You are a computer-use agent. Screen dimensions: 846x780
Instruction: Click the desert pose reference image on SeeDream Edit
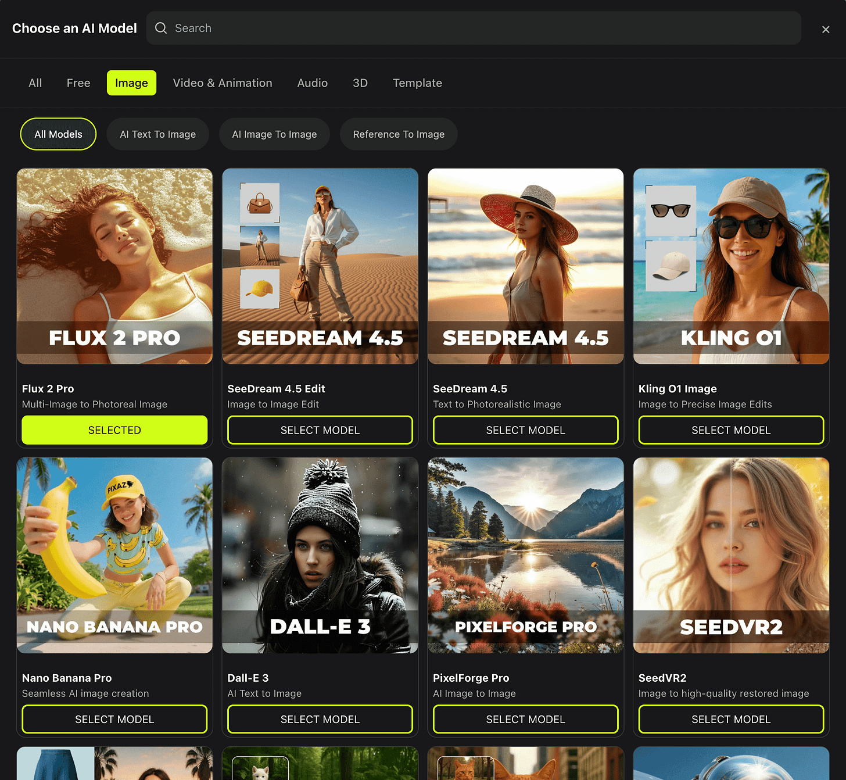coord(260,246)
